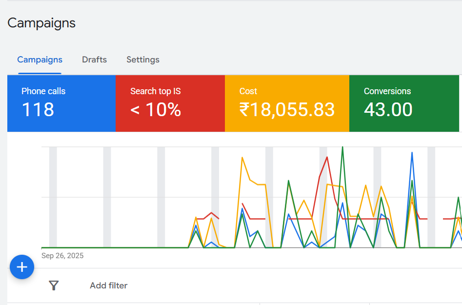
Task: Click the Sep 26, 2025 date label
Action: coord(62,255)
